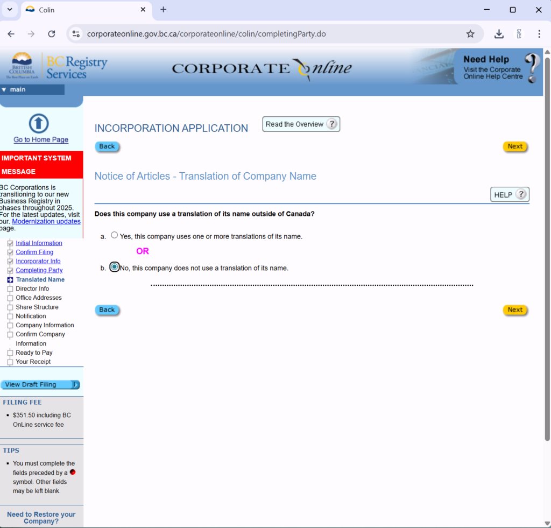Screen dimensions: 551x528
Task: Reload the page using the refresh icon
Action: coord(52,34)
